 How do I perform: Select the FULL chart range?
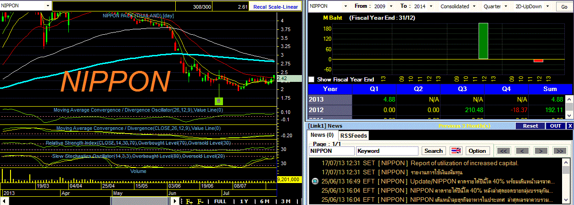click(x=220, y=201)
